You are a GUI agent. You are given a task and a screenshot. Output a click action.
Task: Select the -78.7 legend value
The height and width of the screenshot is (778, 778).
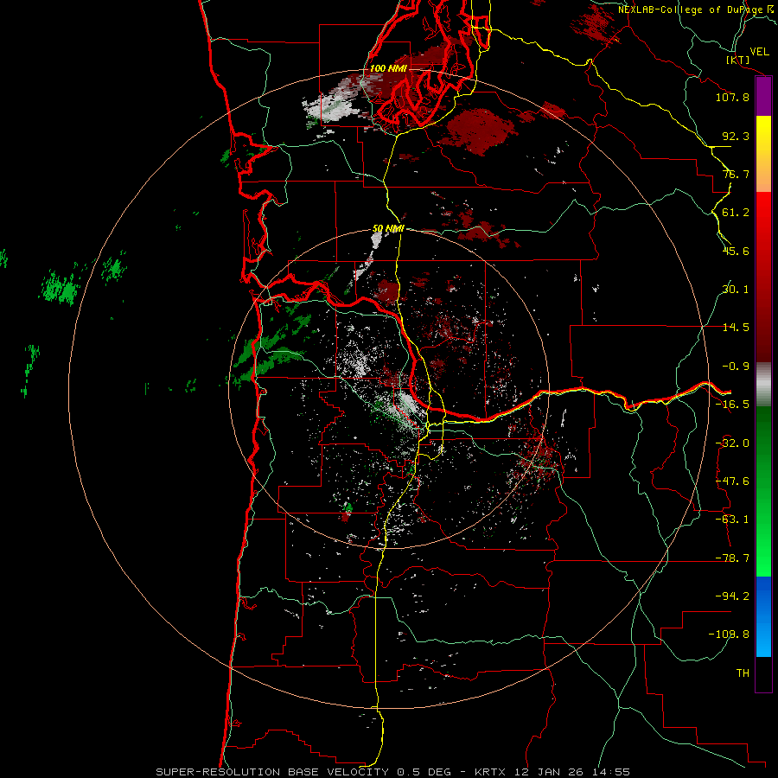(x=732, y=558)
